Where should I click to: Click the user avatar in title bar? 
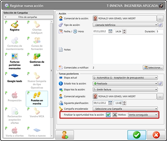(161, 6)
